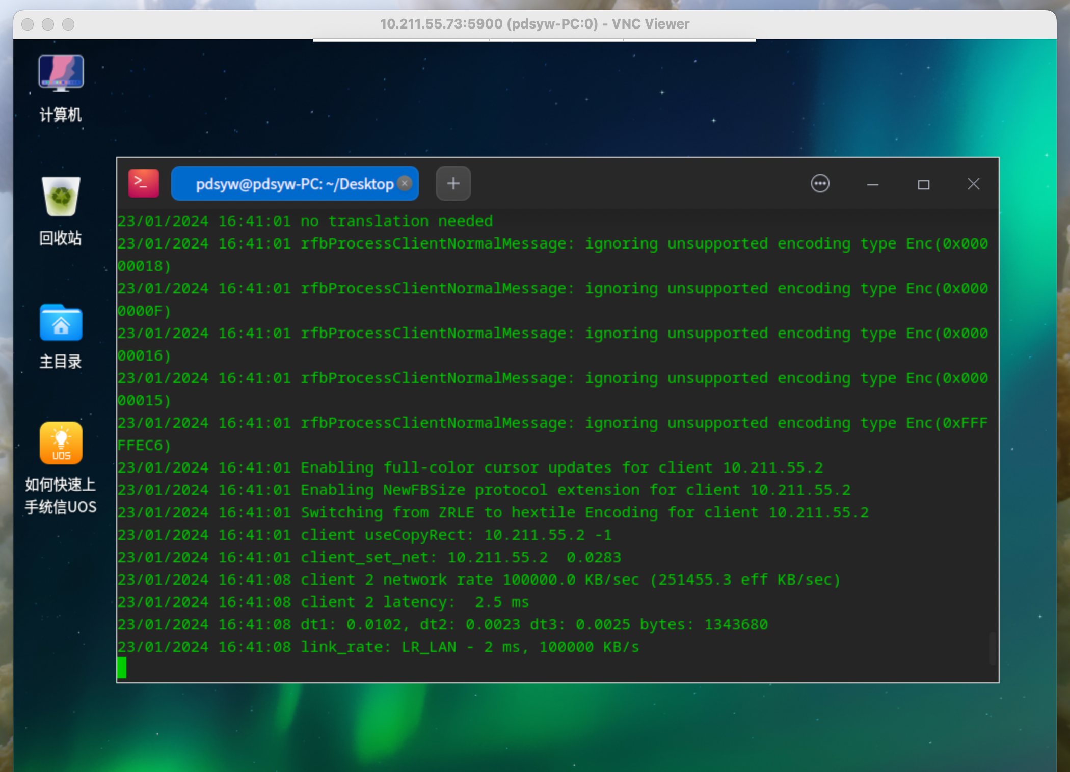Minimize the terminal window
The height and width of the screenshot is (772, 1070).
pos(872,184)
